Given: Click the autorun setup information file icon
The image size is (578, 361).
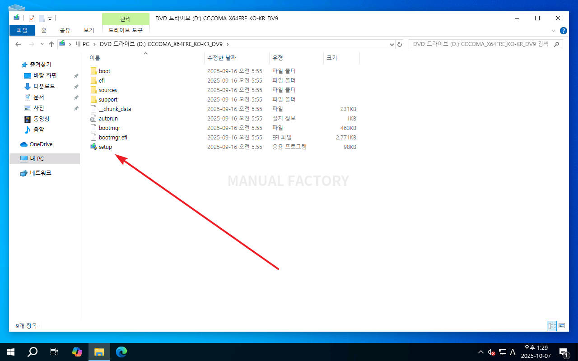Looking at the screenshot, I should click(x=93, y=119).
